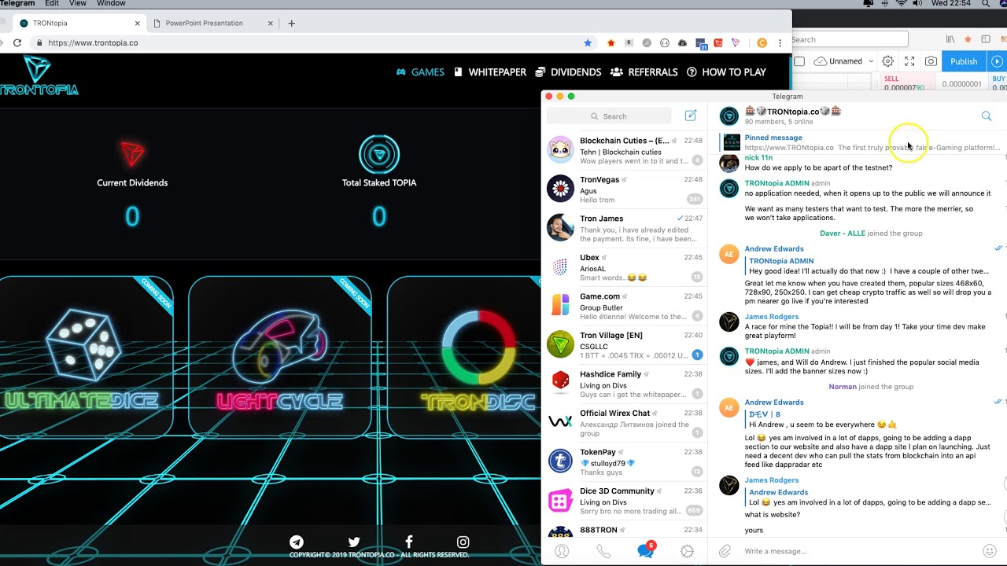Click the orange C profile icon in Chrome

pos(762,42)
